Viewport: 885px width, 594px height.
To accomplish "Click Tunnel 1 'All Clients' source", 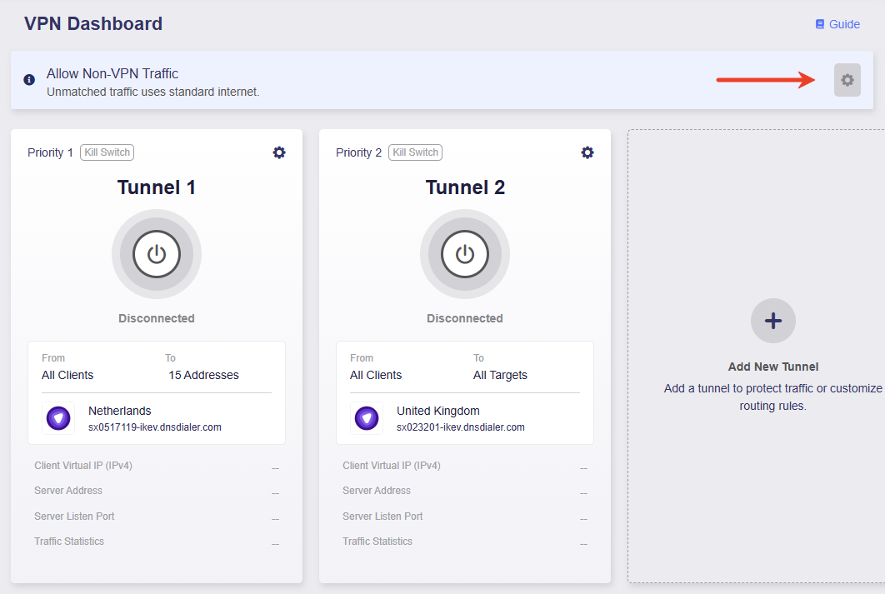I will coord(67,375).
